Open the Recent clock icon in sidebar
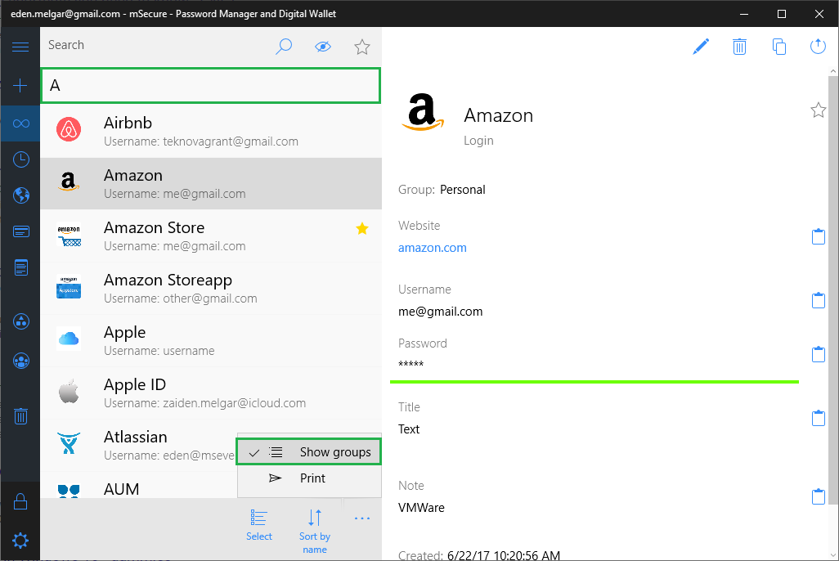The image size is (839, 561). click(x=21, y=159)
